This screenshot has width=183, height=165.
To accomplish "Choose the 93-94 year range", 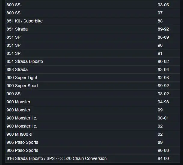I will [x=163, y=69].
